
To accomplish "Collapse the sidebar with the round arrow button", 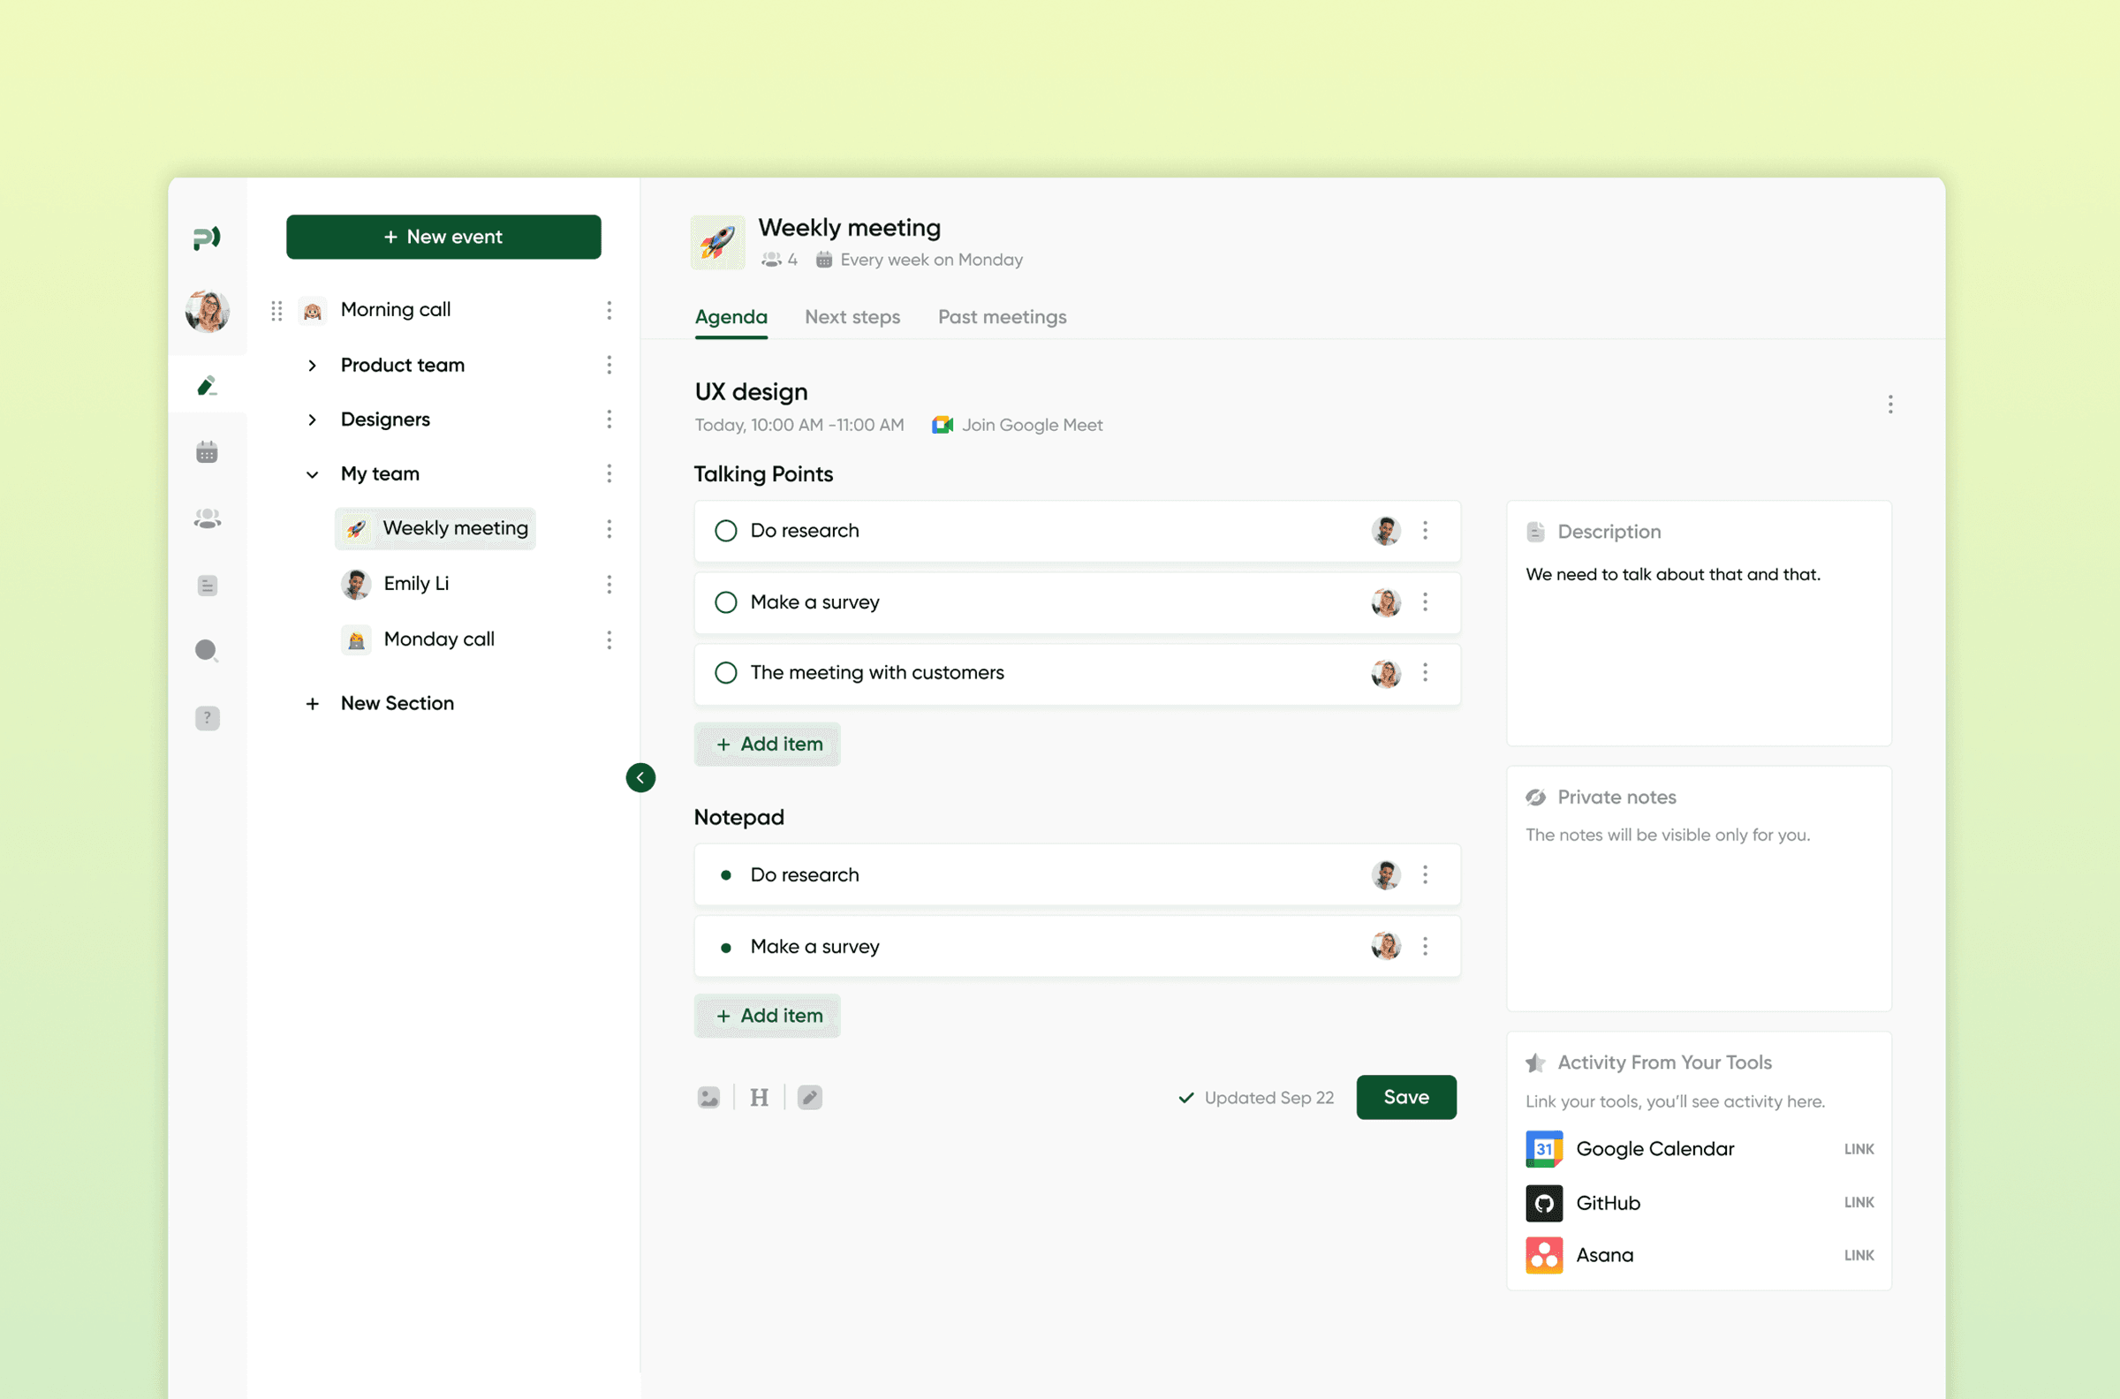I will tap(640, 777).
